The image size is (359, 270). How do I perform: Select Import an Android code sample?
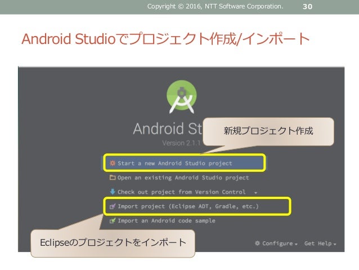[x=166, y=221]
